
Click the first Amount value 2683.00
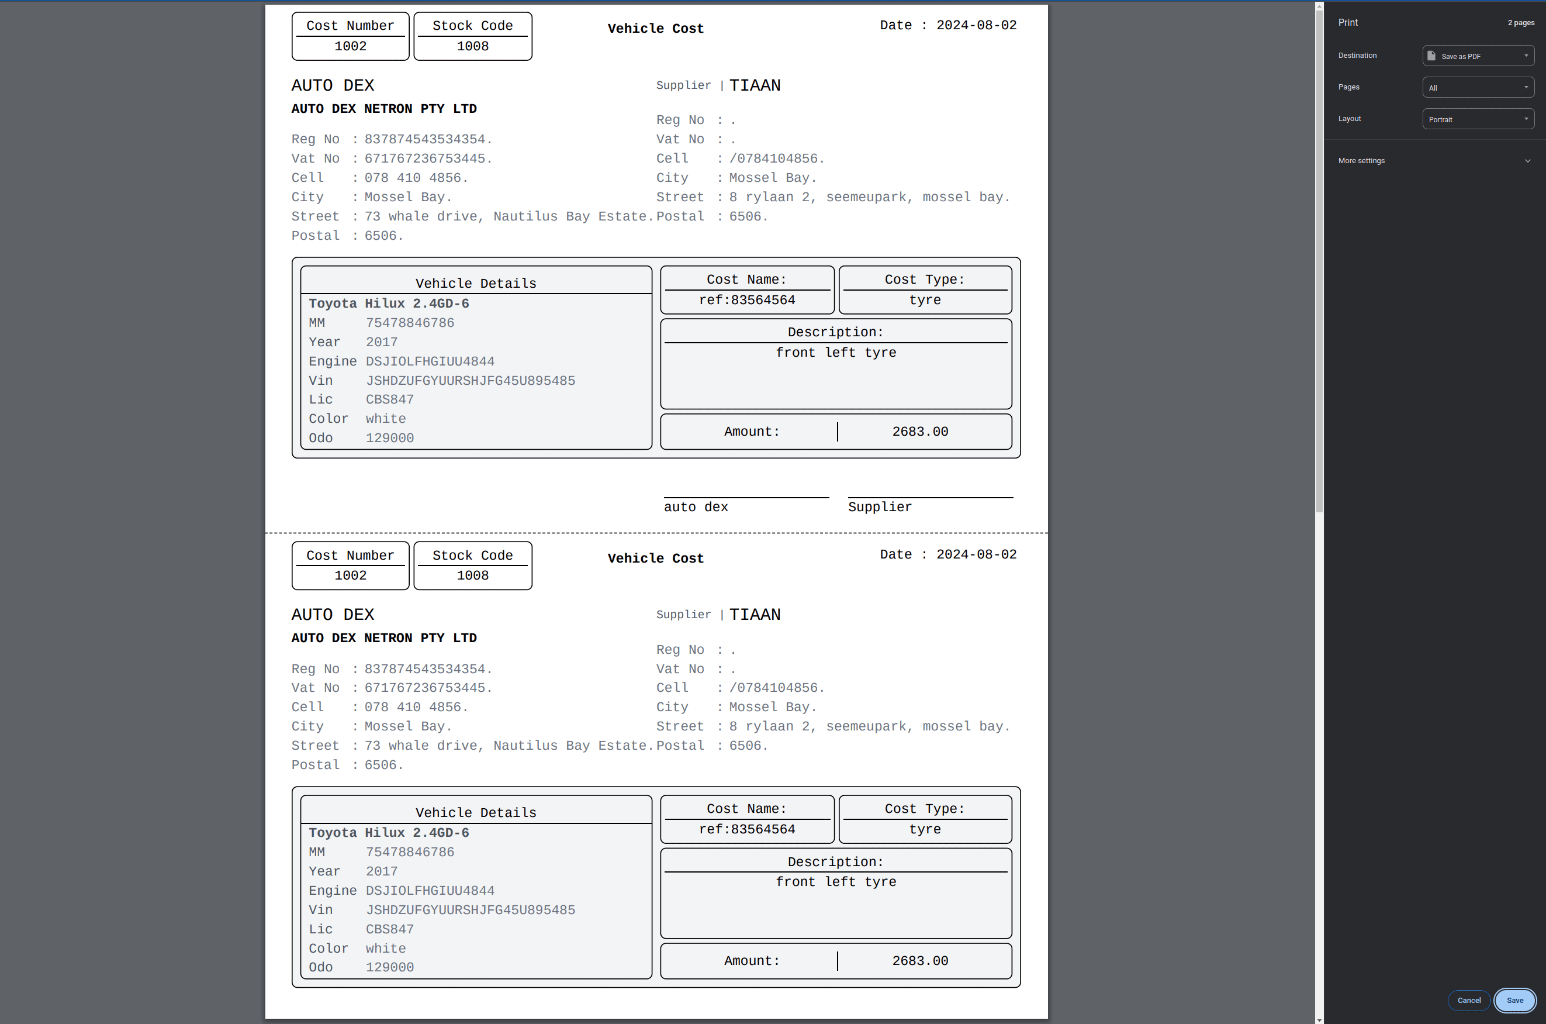tap(920, 432)
